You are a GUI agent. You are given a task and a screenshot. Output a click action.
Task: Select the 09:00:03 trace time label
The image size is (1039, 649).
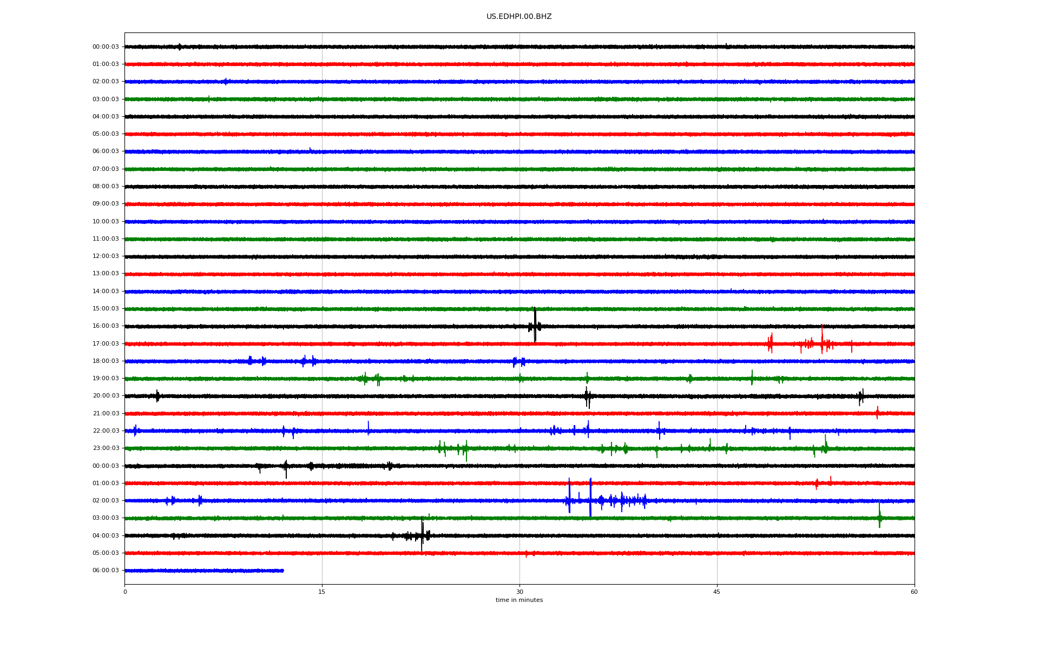pyautogui.click(x=106, y=204)
